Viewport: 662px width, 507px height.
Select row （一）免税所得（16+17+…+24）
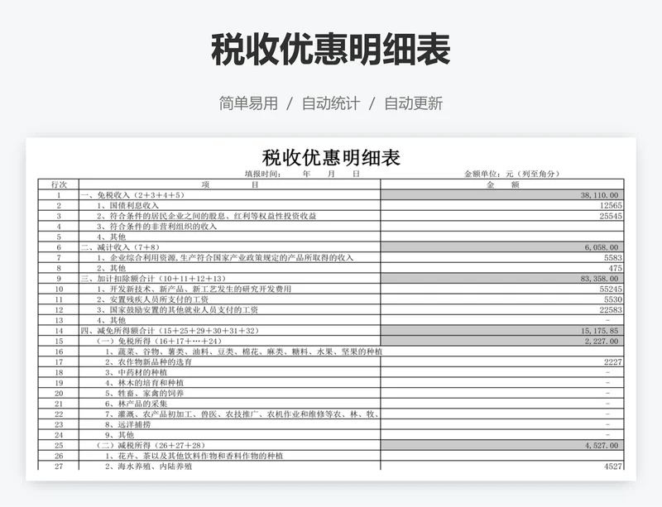click(230, 341)
